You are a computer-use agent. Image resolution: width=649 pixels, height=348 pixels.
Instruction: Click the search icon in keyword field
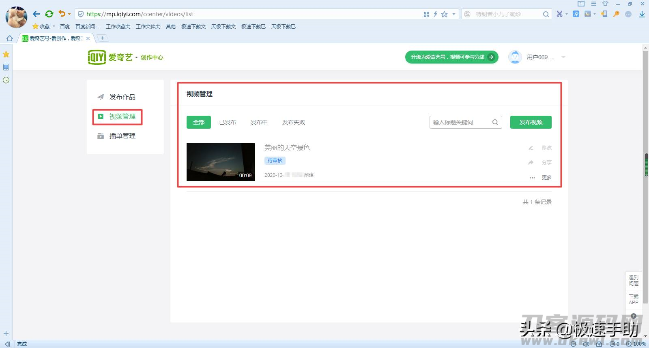coord(495,122)
